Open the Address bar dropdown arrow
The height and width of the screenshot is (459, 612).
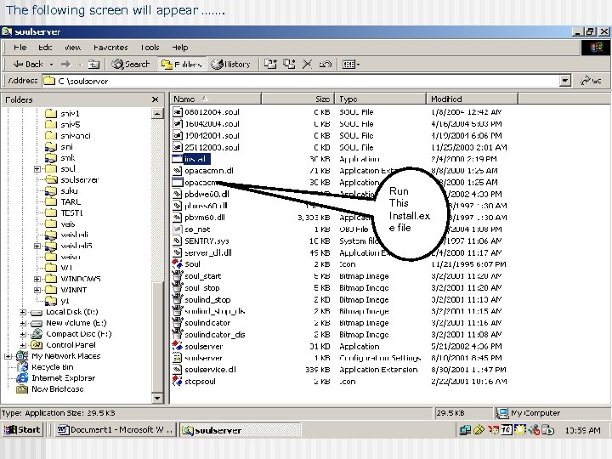[x=564, y=81]
